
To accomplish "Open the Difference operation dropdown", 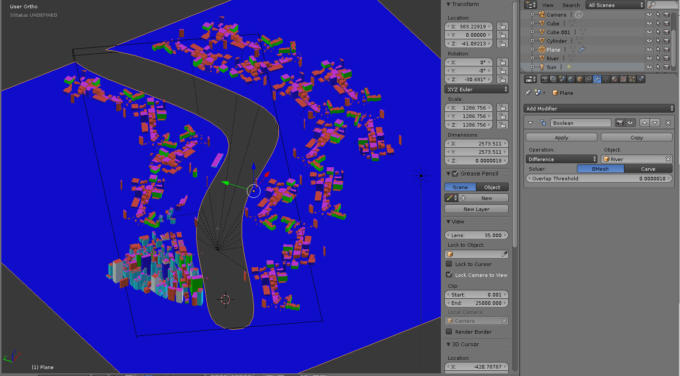I will [x=562, y=159].
